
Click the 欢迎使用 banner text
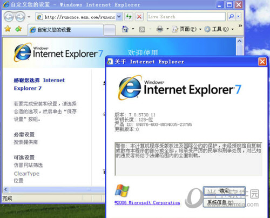coord(143,52)
